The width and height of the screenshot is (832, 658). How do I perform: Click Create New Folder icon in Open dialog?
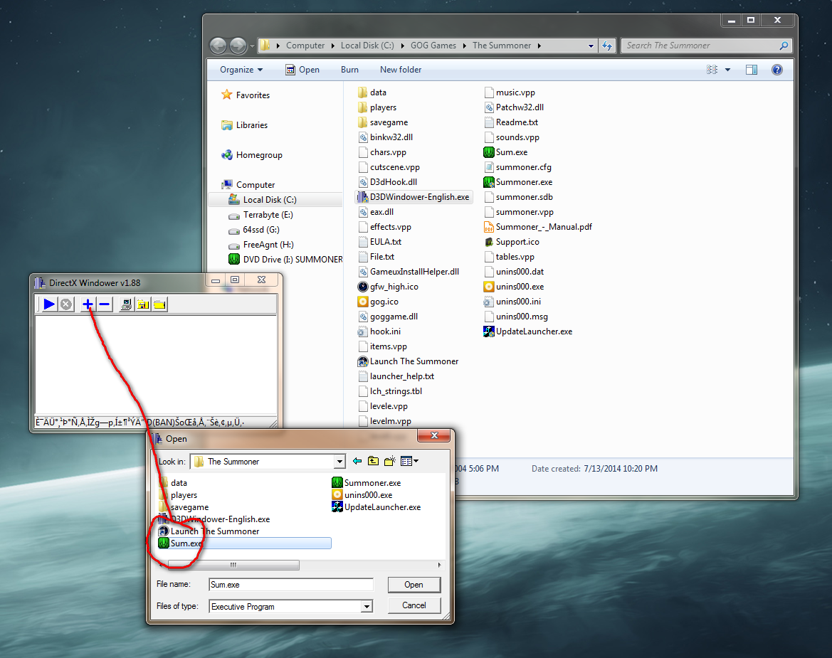[x=390, y=461]
